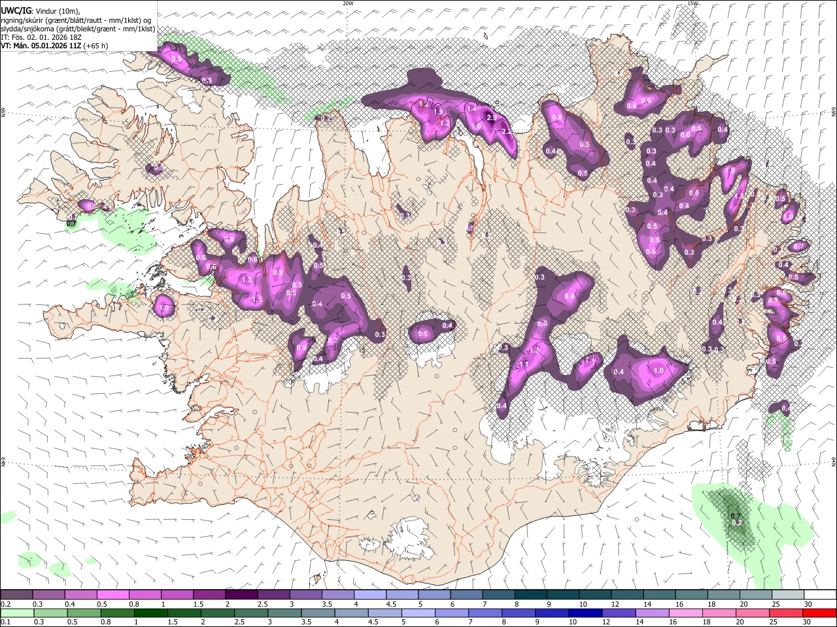
Task: Pick the 4.5 swatch in the upper snow scale
Action: 402,595
